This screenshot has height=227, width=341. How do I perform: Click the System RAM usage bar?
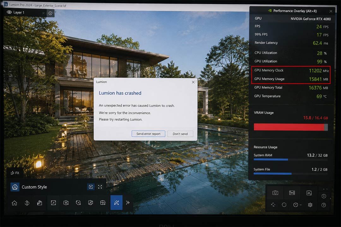coord(290,160)
